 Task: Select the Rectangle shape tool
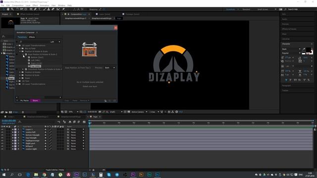coord(31,9)
